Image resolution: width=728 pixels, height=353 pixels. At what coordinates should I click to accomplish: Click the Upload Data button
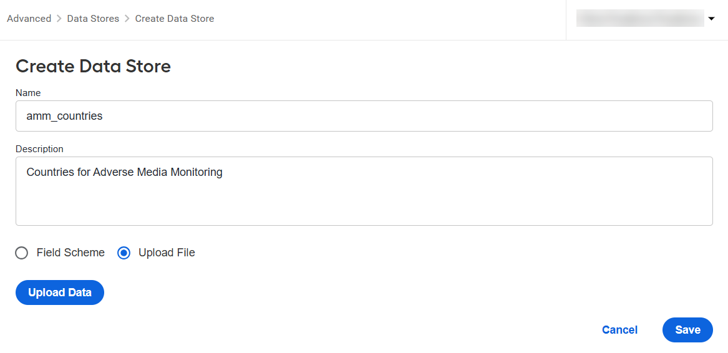click(x=60, y=293)
